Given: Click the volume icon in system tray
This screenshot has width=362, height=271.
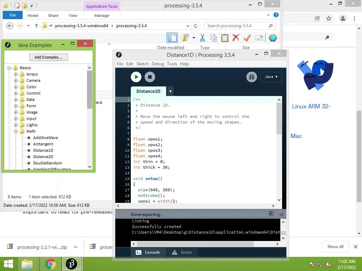Looking at the screenshot, I should (329, 264).
